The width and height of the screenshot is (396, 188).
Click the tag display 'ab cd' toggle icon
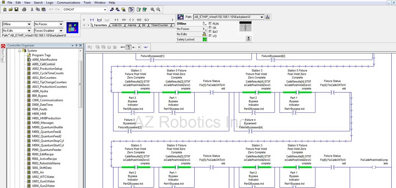128,47
